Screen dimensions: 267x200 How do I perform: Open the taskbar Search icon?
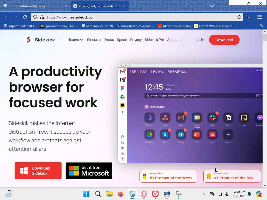click(x=98, y=194)
